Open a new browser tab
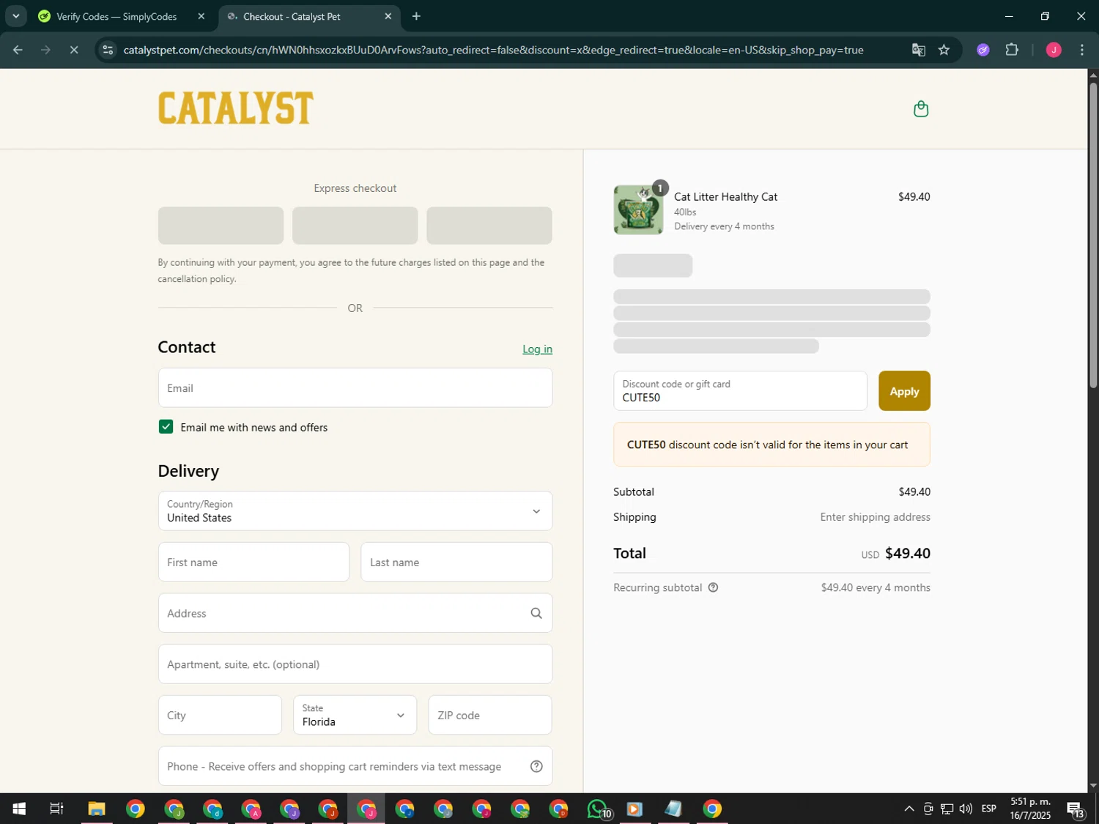This screenshot has width=1099, height=824. pos(416,16)
